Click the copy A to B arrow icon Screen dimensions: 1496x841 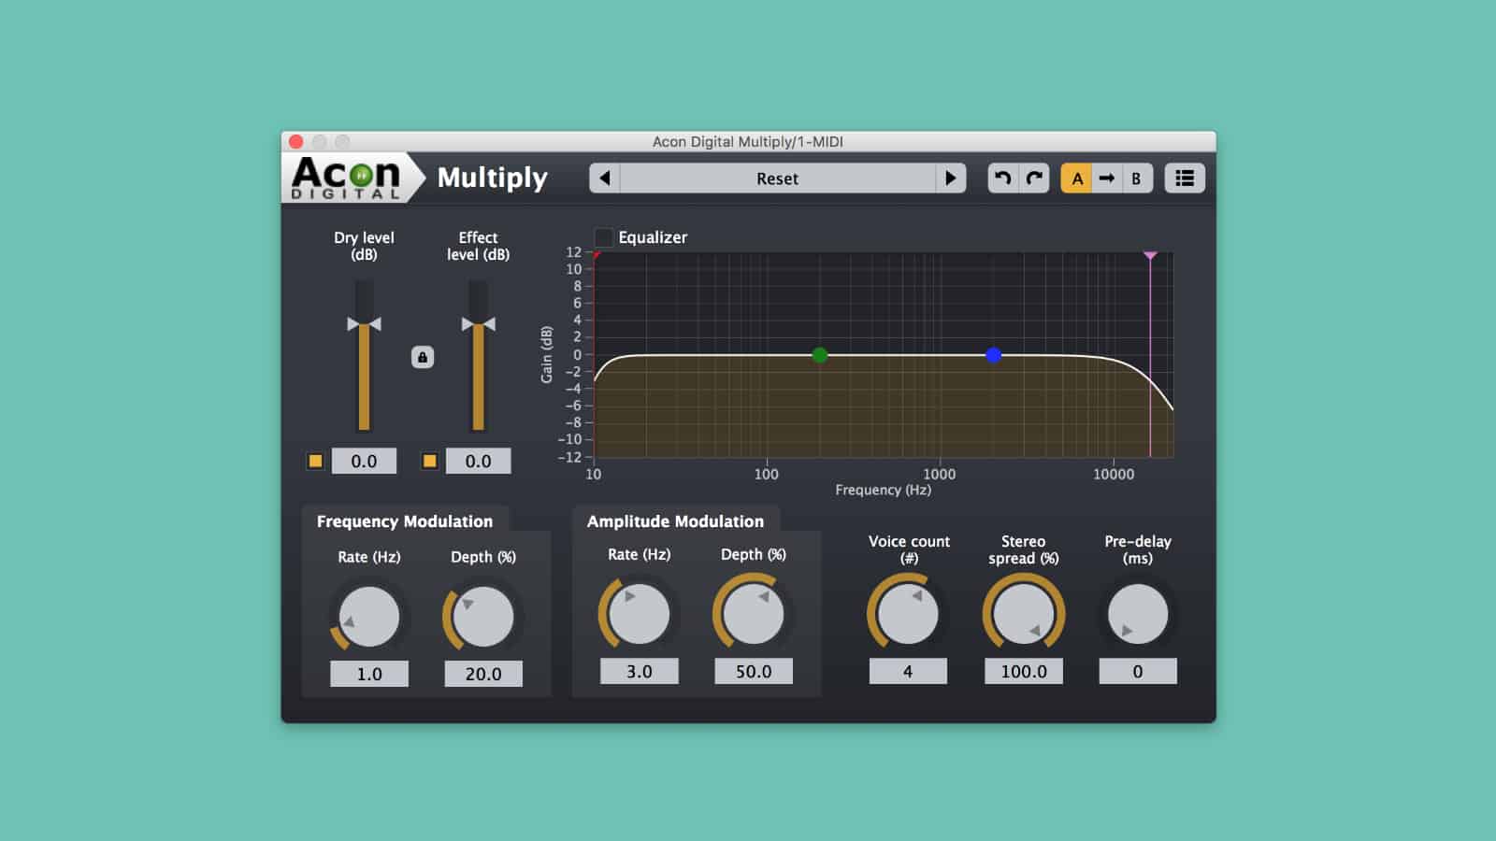pyautogui.click(x=1106, y=178)
